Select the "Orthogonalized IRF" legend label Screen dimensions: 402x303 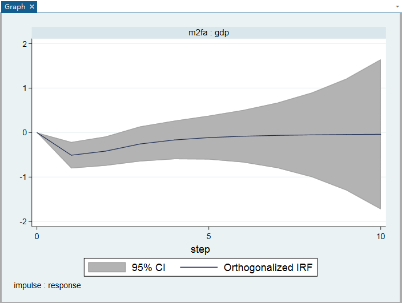268,267
